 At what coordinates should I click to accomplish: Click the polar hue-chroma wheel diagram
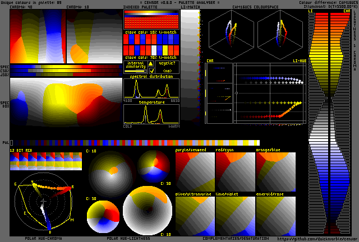click(x=43, y=201)
